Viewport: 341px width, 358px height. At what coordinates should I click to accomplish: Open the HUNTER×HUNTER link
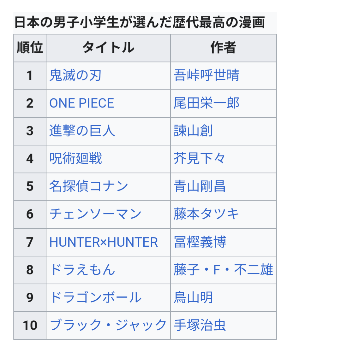tap(104, 242)
